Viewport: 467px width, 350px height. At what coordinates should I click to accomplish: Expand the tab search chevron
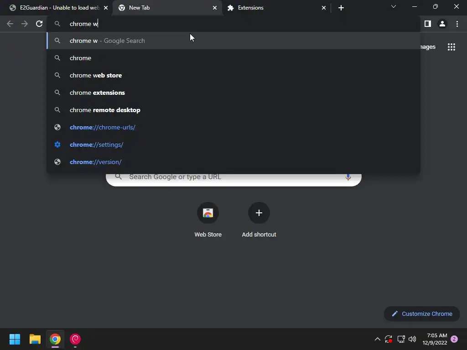coord(394,6)
